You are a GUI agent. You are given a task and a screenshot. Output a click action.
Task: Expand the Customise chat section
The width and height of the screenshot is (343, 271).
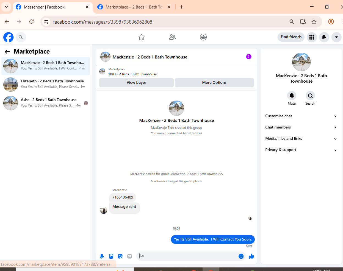[x=301, y=116]
